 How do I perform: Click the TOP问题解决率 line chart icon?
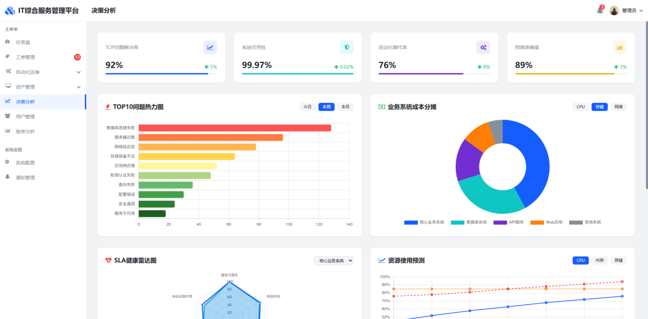(x=210, y=48)
